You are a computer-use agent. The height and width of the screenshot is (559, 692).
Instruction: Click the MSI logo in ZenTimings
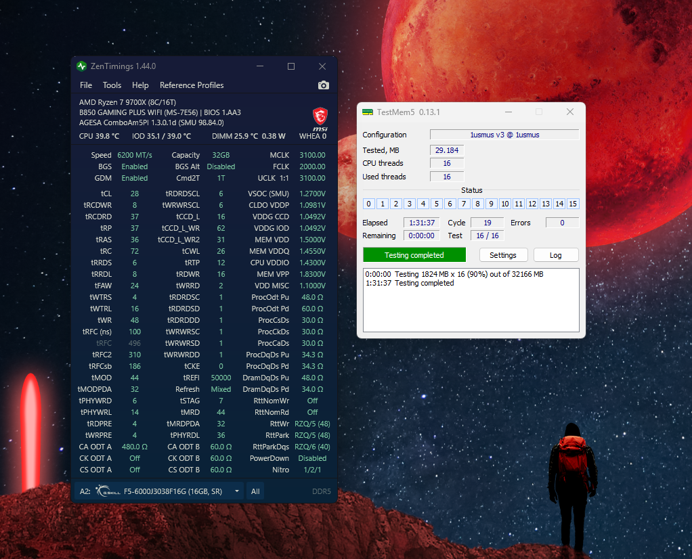click(x=320, y=118)
